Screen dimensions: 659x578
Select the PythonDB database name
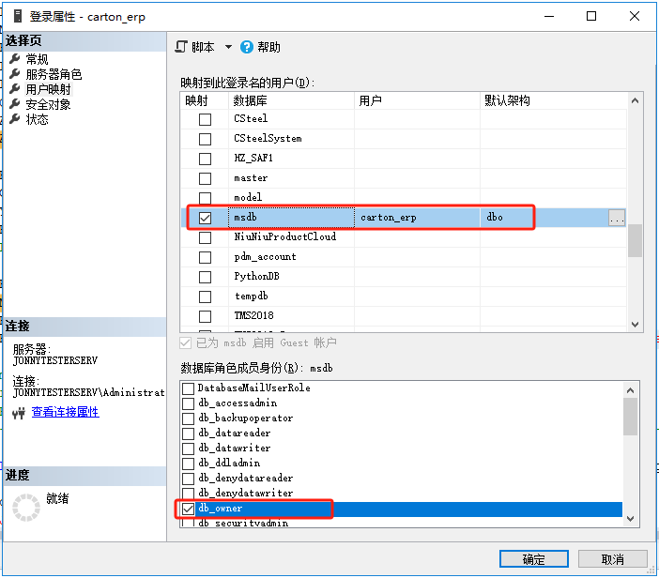pos(257,277)
